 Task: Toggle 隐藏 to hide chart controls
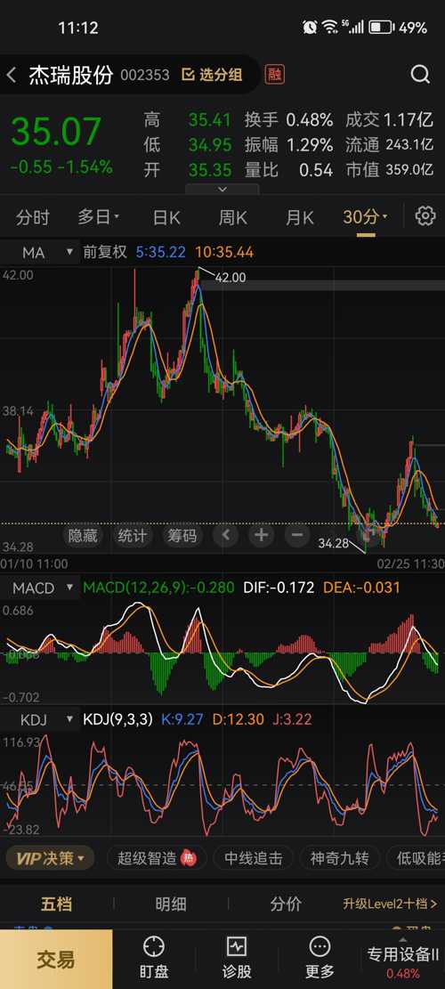(83, 536)
